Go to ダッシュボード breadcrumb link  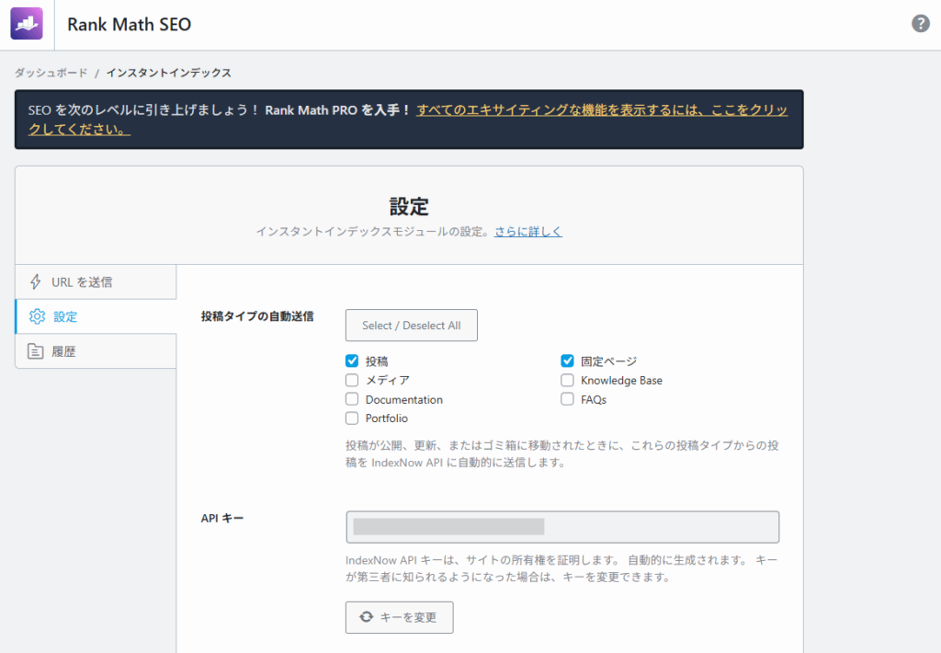pos(51,73)
